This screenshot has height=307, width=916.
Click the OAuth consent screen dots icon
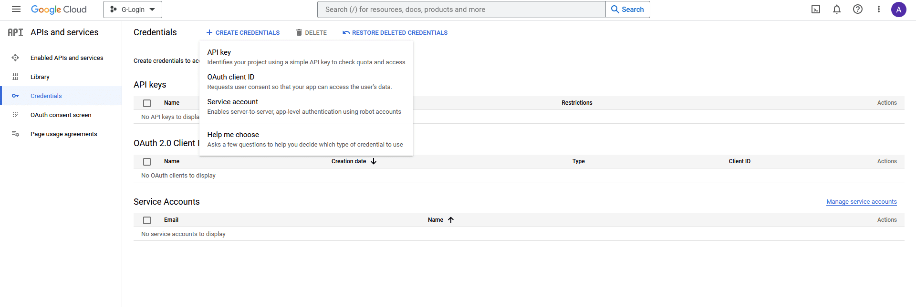(15, 115)
